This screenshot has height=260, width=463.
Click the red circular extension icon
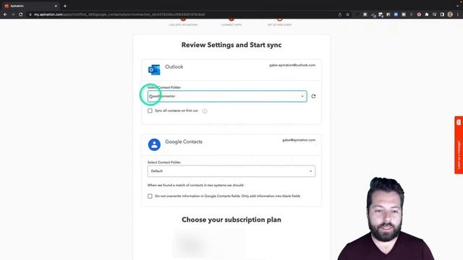pyautogui.click(x=419, y=14)
